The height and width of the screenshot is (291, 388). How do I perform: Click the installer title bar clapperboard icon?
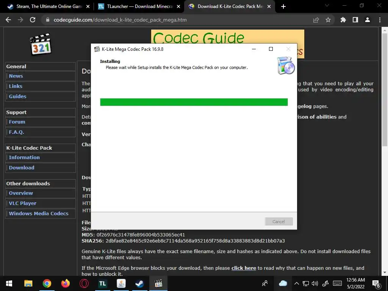[97, 49]
